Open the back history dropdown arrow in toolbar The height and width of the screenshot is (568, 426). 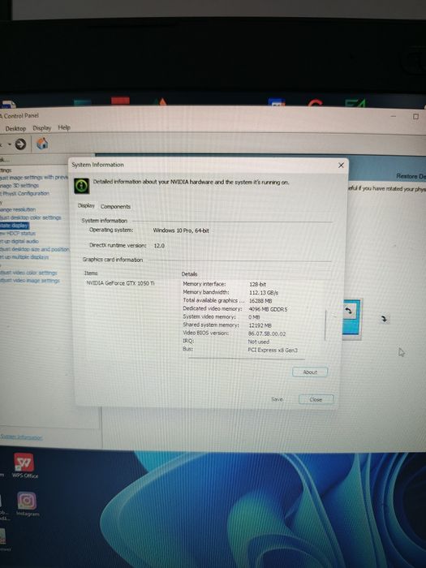(x=10, y=144)
